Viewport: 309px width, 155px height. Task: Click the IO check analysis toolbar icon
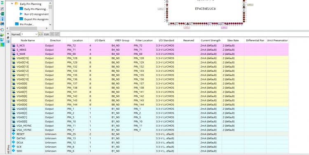point(2,35)
